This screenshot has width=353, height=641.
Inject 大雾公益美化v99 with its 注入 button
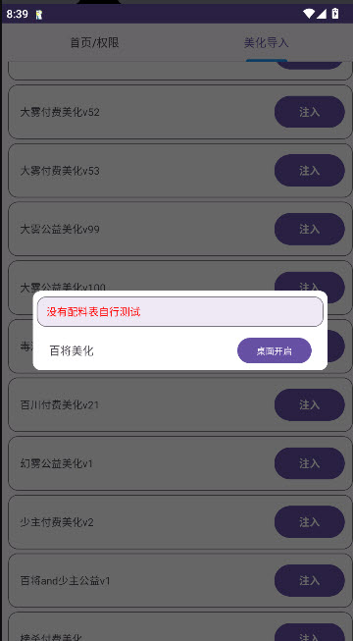click(309, 229)
